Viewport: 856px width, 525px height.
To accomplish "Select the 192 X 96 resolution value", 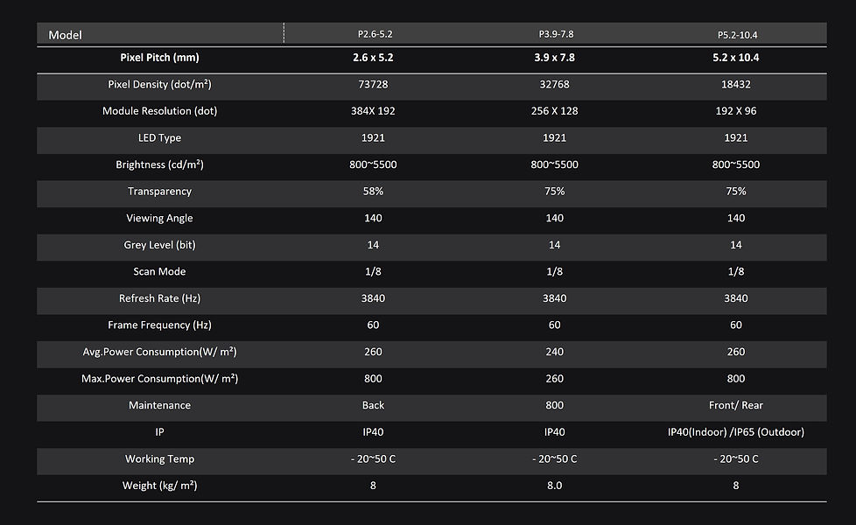I will (736, 111).
